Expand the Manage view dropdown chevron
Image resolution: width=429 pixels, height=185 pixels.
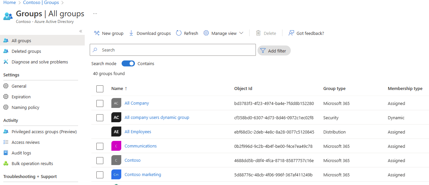coord(241,33)
